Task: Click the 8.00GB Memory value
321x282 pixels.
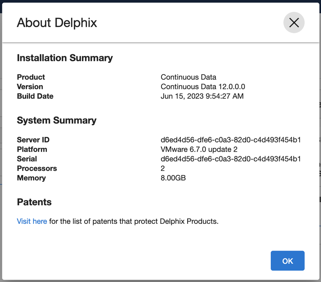Action: [x=173, y=178]
